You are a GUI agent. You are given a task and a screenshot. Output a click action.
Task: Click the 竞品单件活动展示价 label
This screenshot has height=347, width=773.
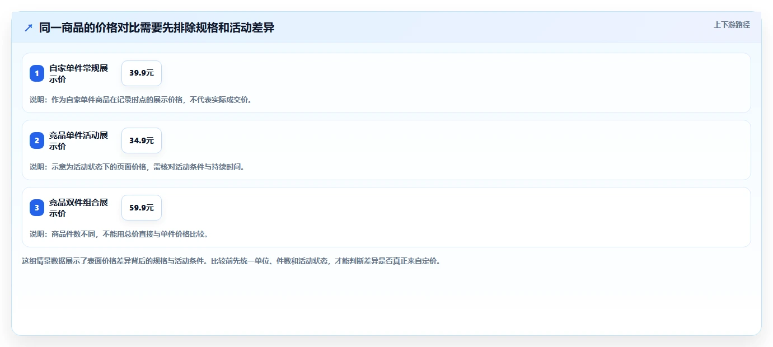point(79,140)
